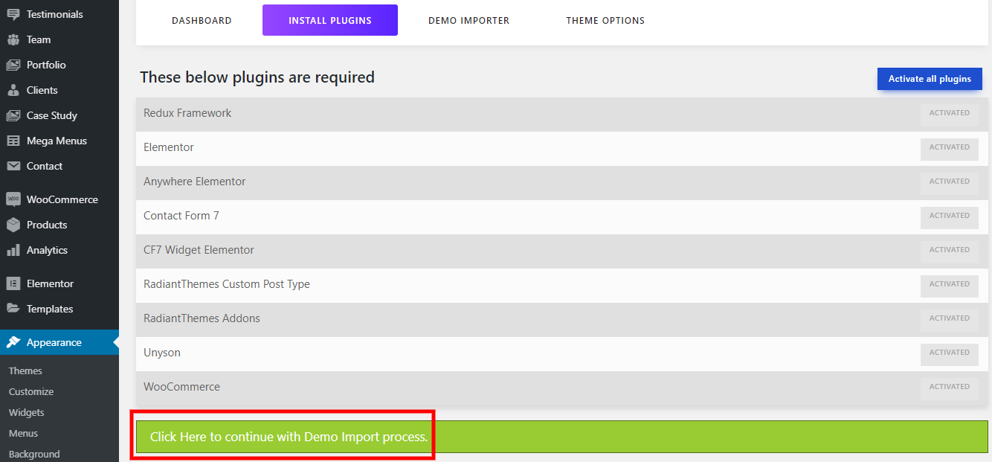Open the Dashboard tab
The image size is (992, 462).
pyautogui.click(x=202, y=21)
